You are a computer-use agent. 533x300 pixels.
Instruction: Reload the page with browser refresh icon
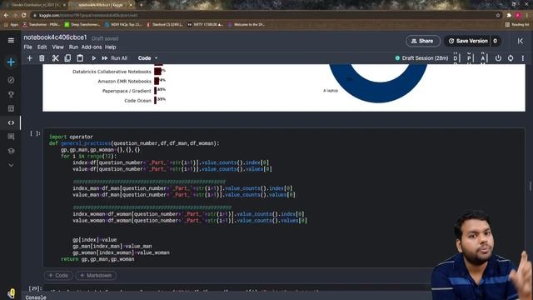point(24,15)
